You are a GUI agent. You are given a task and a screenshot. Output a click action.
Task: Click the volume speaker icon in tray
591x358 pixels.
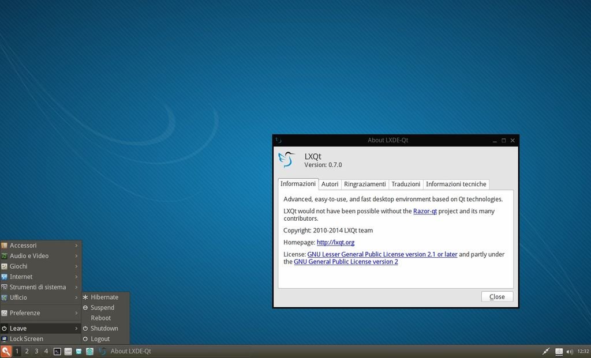pos(570,352)
